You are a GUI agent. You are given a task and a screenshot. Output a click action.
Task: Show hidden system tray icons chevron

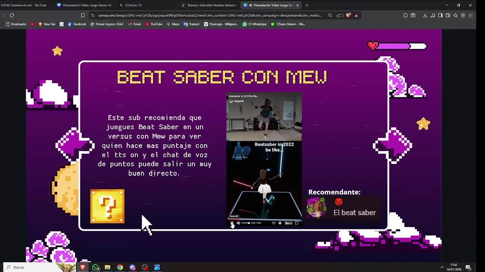(442, 267)
